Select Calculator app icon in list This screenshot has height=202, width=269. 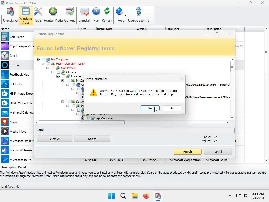[x=5, y=37]
